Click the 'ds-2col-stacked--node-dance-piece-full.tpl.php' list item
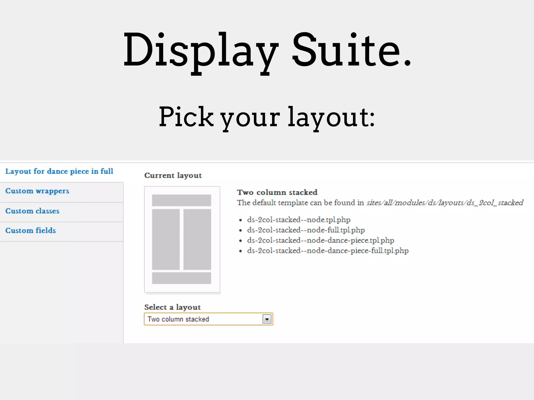 328,251
